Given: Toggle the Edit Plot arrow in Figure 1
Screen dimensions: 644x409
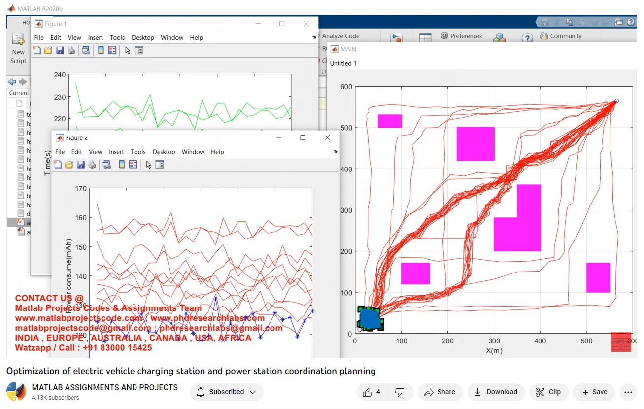Looking at the screenshot, I should (x=128, y=50).
